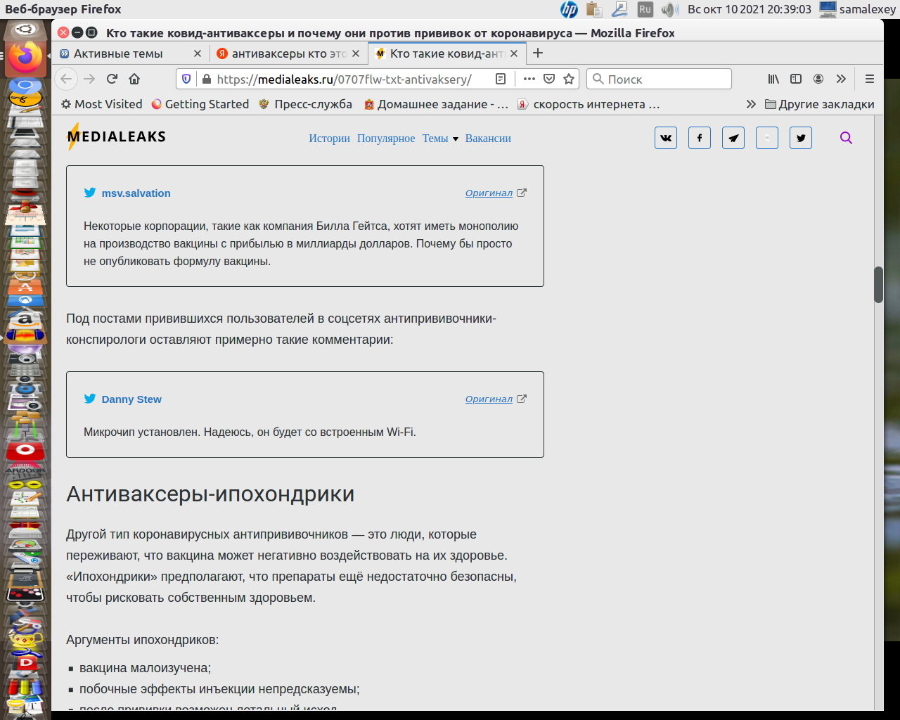Image resolution: width=900 pixels, height=720 pixels.
Task: Open Популярное menu item
Action: point(386,139)
